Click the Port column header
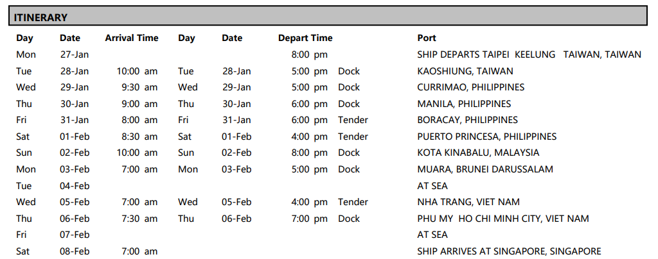The width and height of the screenshot is (658, 259). coord(427,38)
